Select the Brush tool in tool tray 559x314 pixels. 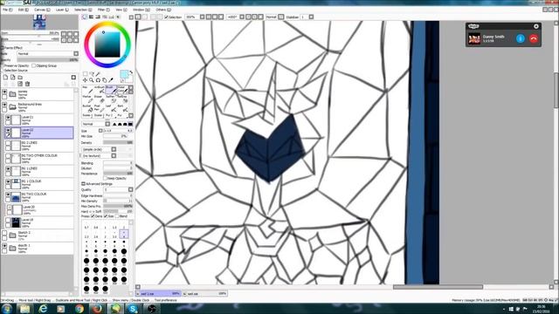111,89
